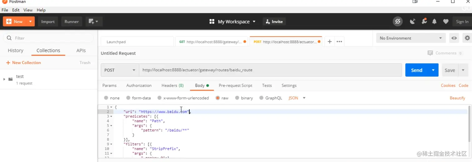Open the settings wrench icon in header

(424, 21)
